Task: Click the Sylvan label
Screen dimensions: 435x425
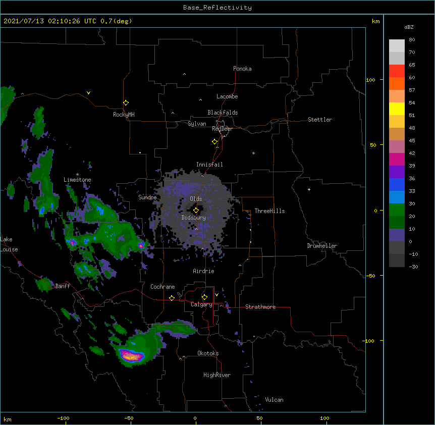Action: tap(197, 124)
